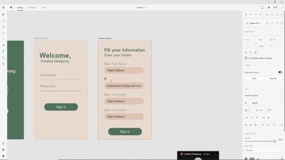The image size is (285, 160).
Task: Pick the Line tool
Action: [3, 39]
